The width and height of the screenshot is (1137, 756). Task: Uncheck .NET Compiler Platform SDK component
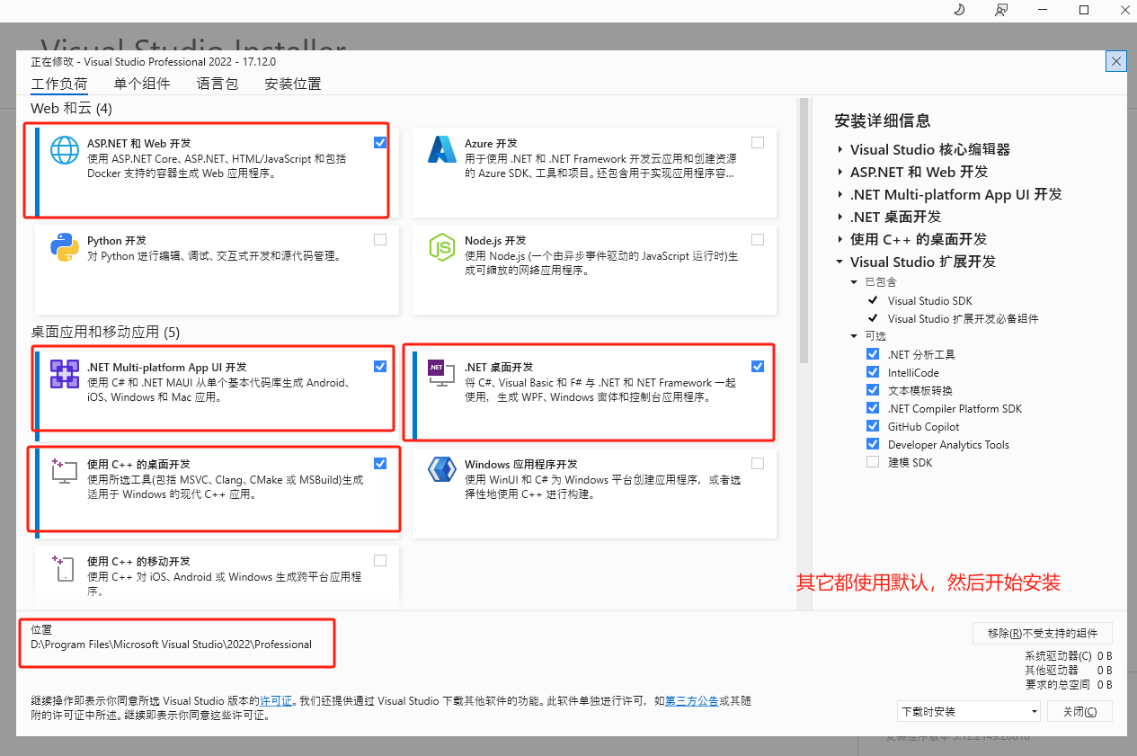[873, 408]
